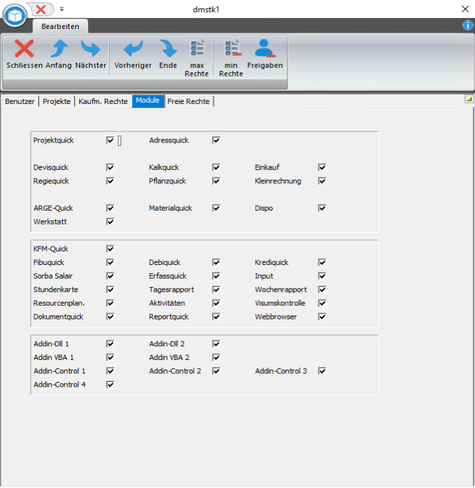Disable the ARGE-Quick checkbox
Screen dimensions: 475x488
pyautogui.click(x=110, y=208)
